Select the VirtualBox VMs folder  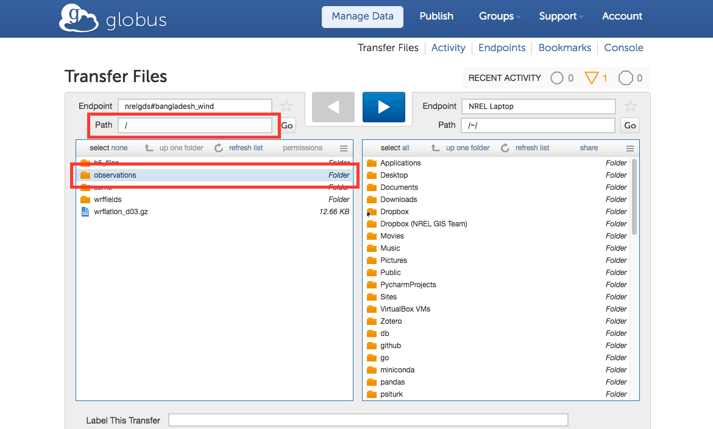(405, 309)
